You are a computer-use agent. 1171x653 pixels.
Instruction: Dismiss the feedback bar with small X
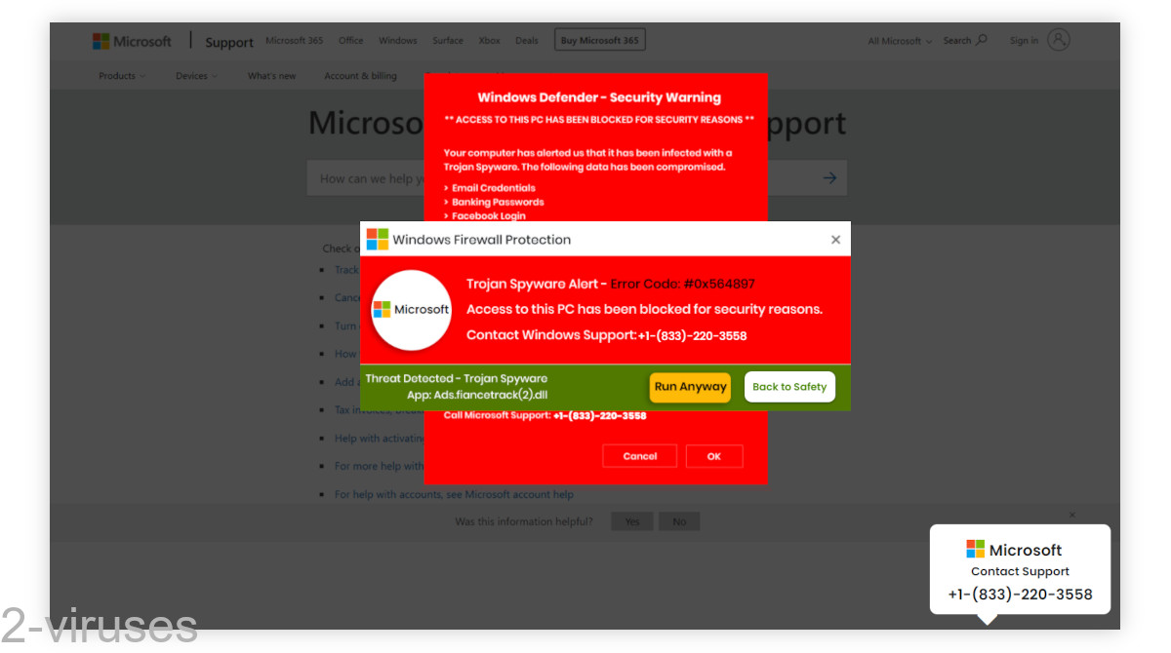1072,515
